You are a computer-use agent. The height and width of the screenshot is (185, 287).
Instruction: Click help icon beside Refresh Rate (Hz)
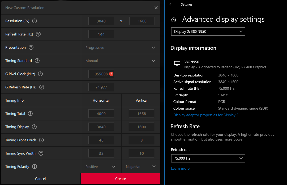pos(38,34)
